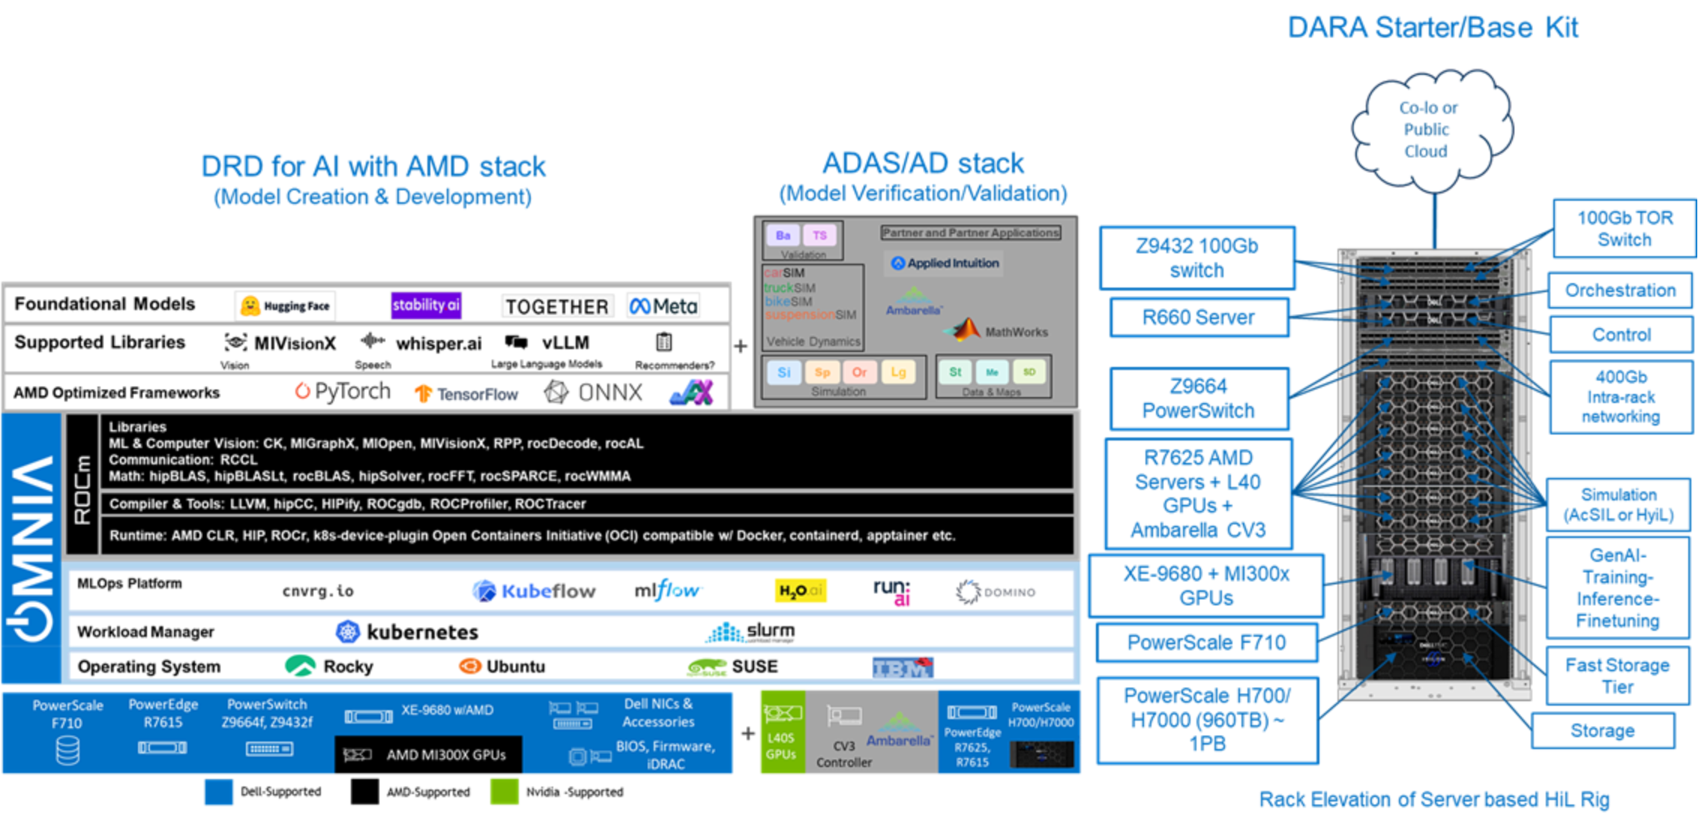Click the PowerScale F710 storage thumbnail
The image size is (1698, 824).
click(58, 768)
